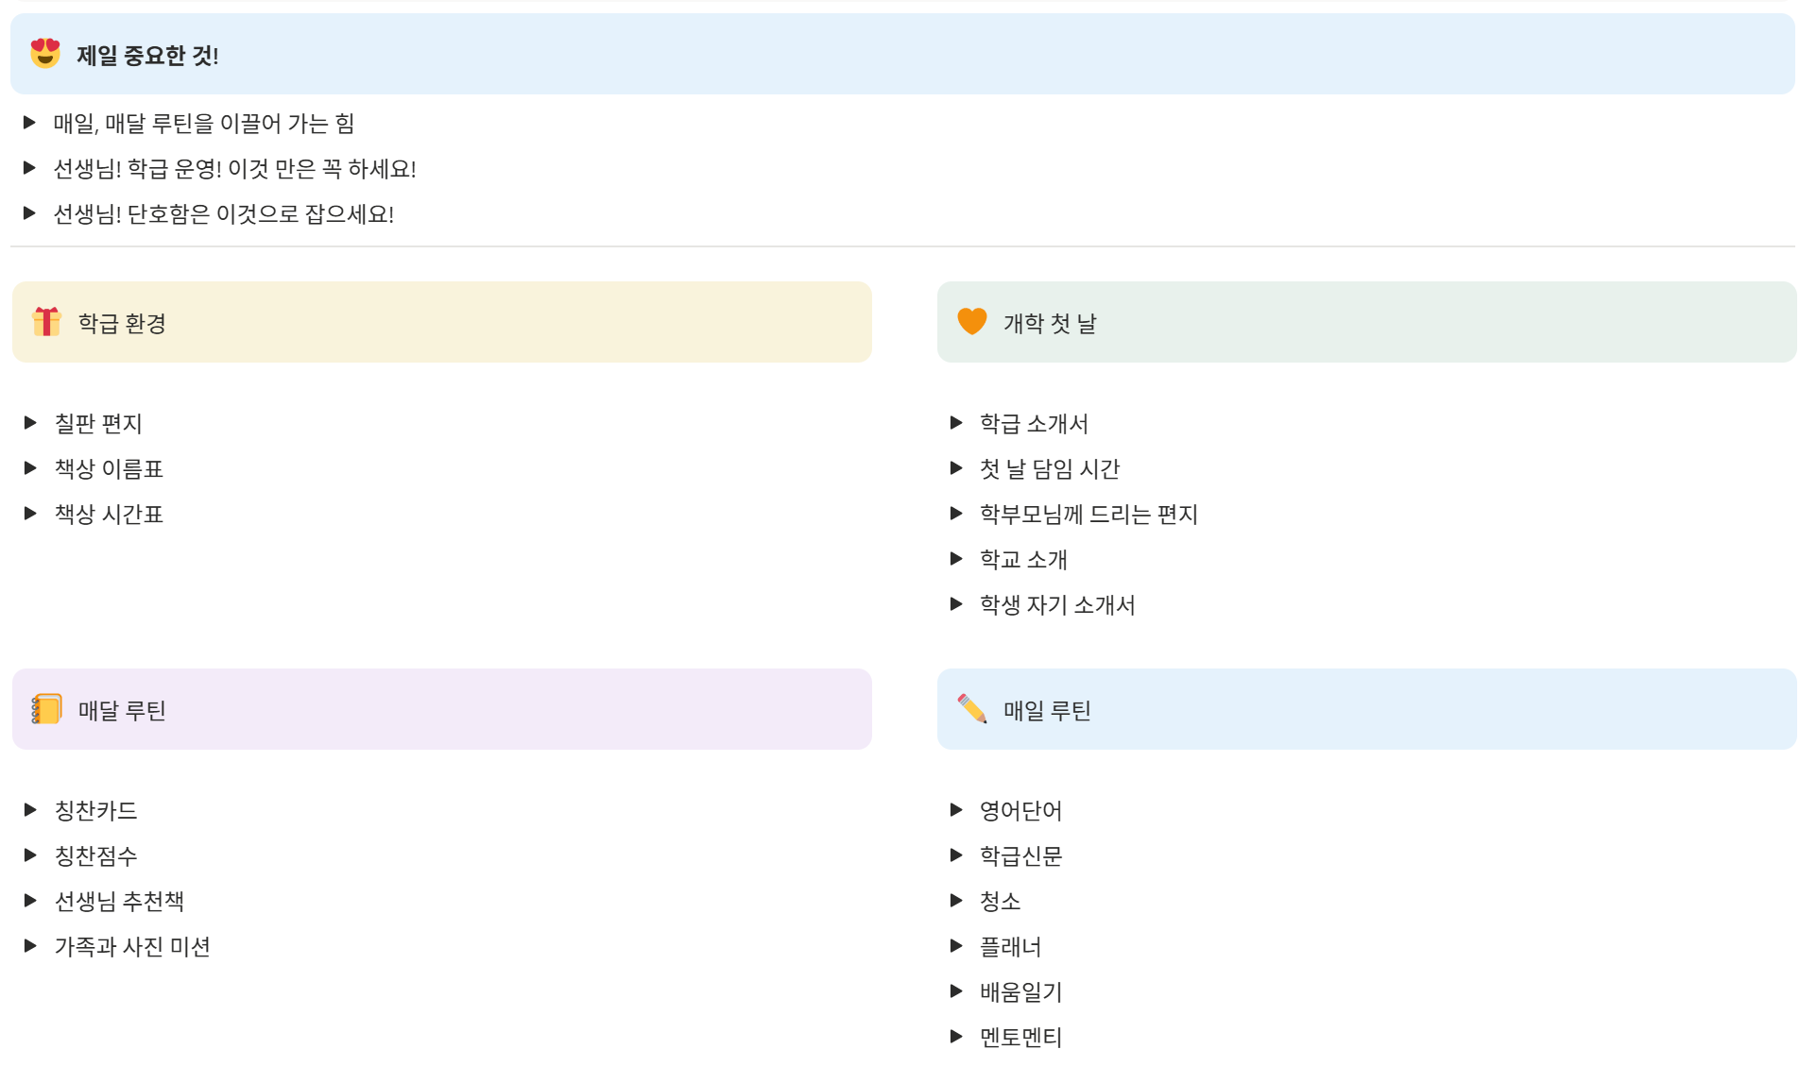Click the 학급신문 item text
1817x1066 pixels.
[x=1020, y=855]
